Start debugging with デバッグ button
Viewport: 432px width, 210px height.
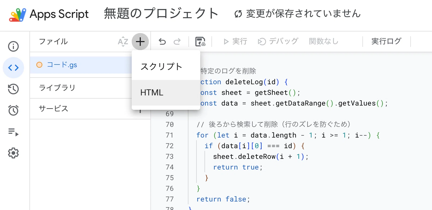(278, 42)
